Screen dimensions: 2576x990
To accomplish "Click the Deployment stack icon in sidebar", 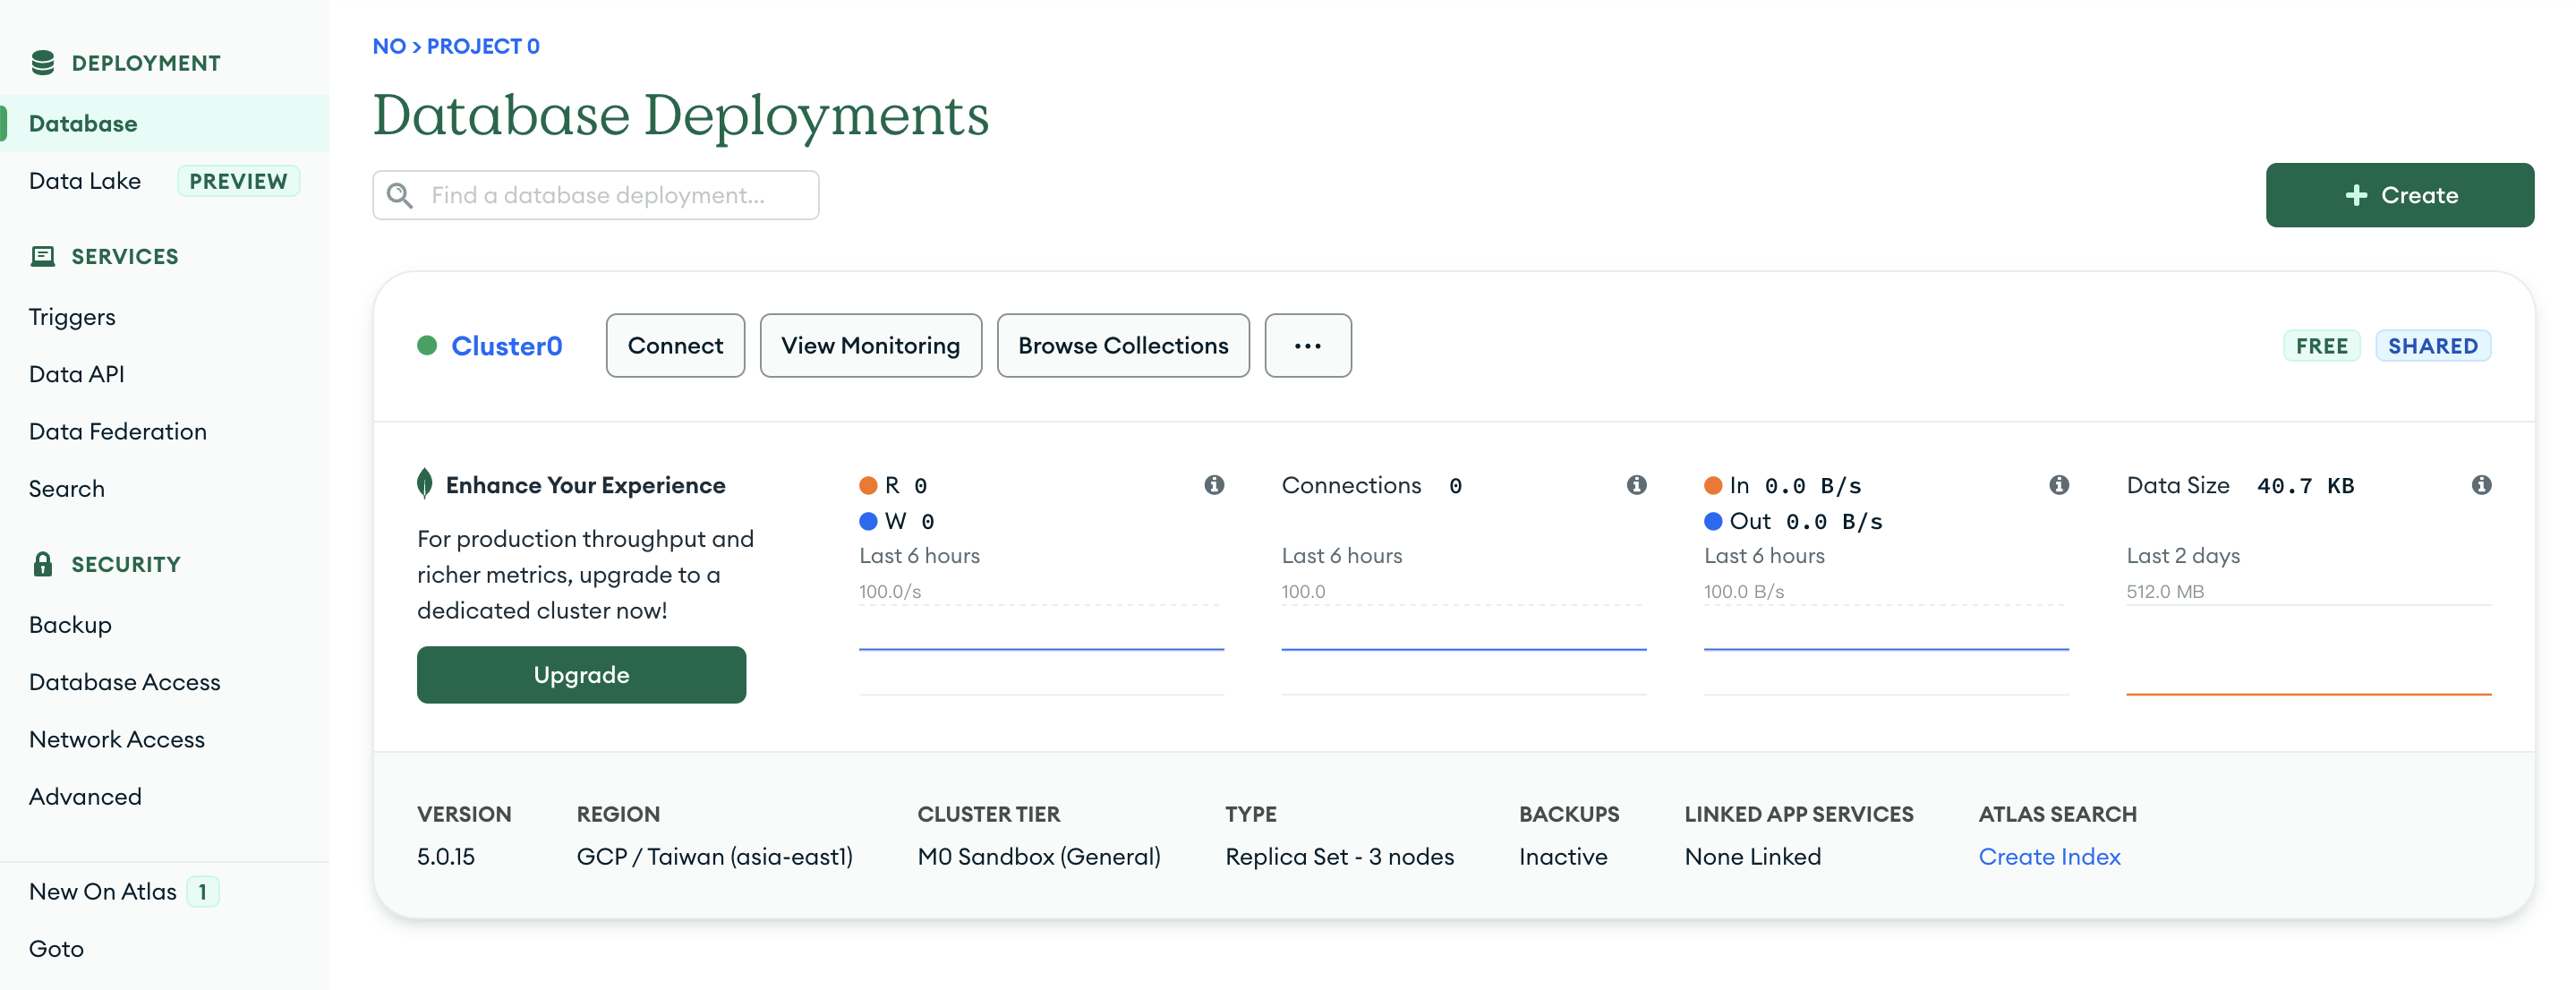I will [43, 63].
